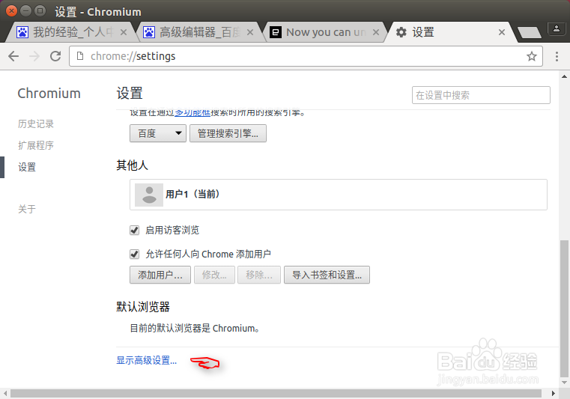Bookmark this page with the star icon
Screen dimensions: 570x399
(532, 56)
